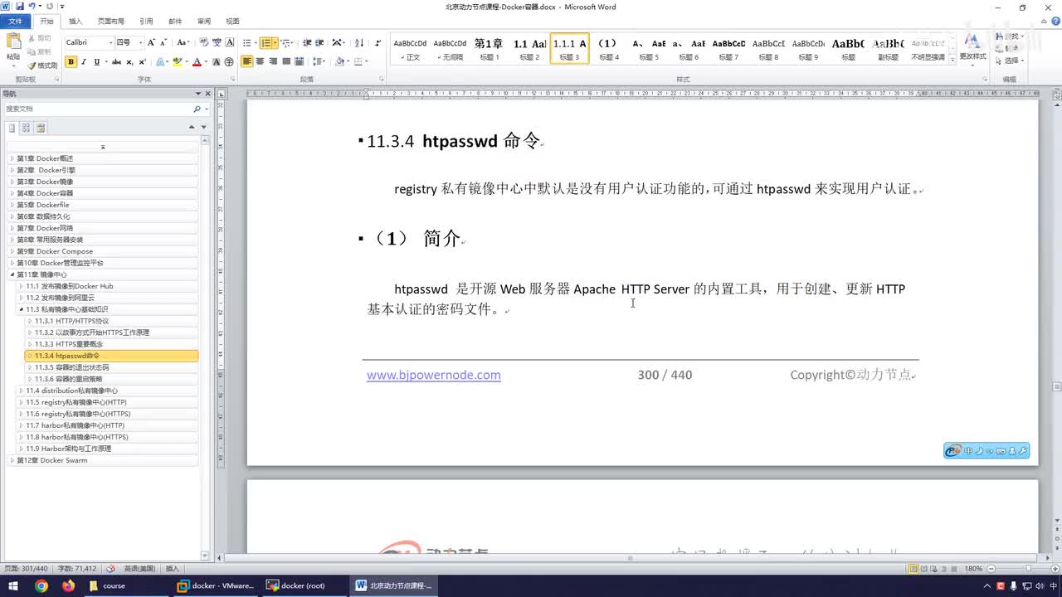Image resolution: width=1062 pixels, height=597 pixels.
Task: Switch to the 页面布局 (Page Layout) tab
Action: [111, 22]
